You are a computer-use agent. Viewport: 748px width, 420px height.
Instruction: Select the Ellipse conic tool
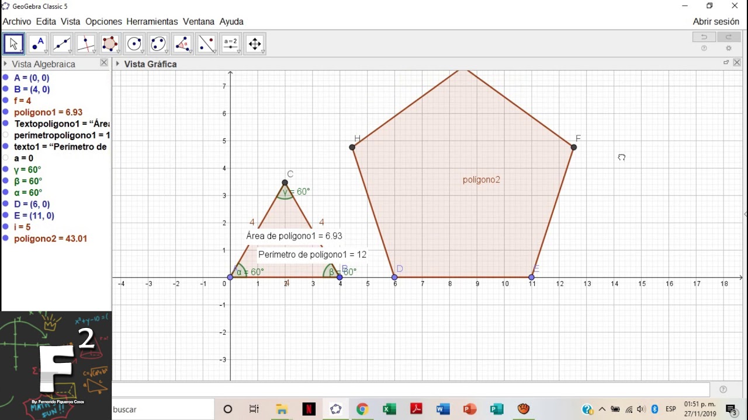[158, 44]
